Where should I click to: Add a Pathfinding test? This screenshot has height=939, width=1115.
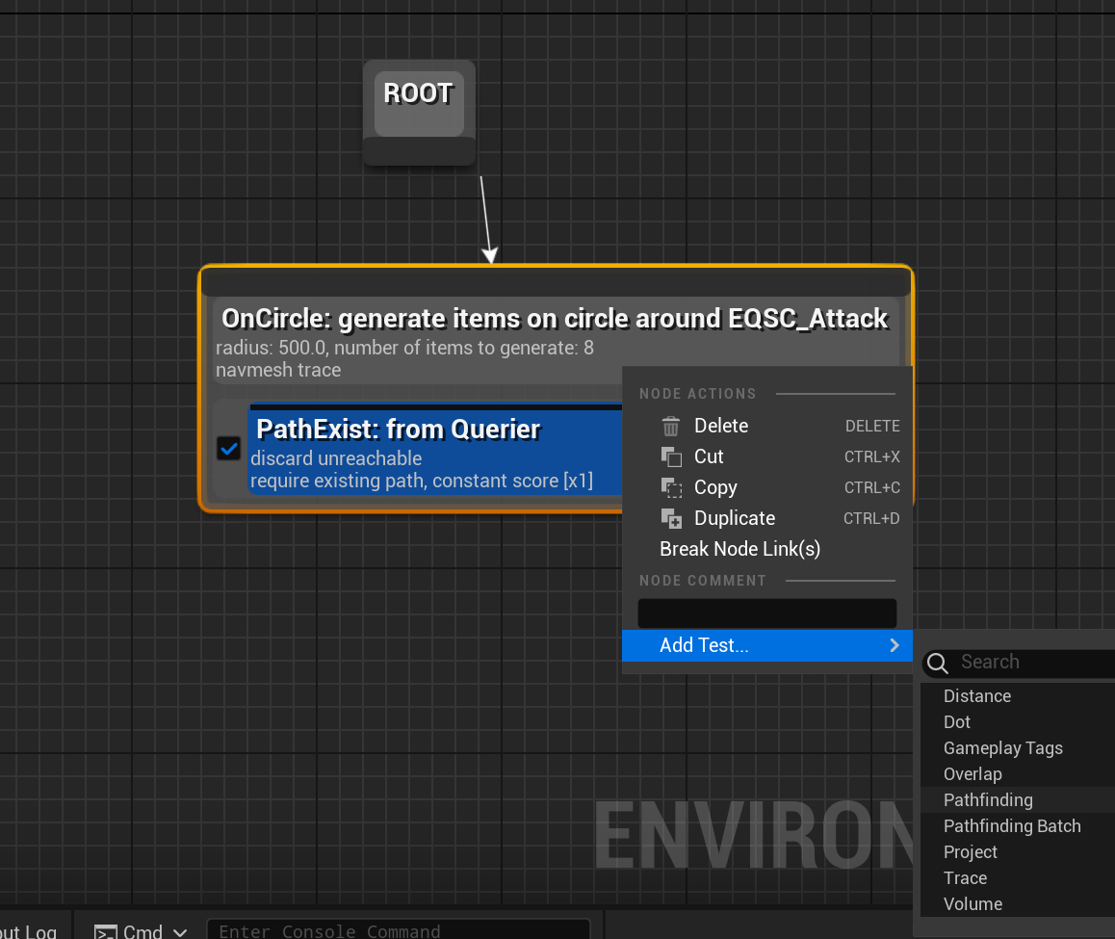pyautogui.click(x=1018, y=800)
